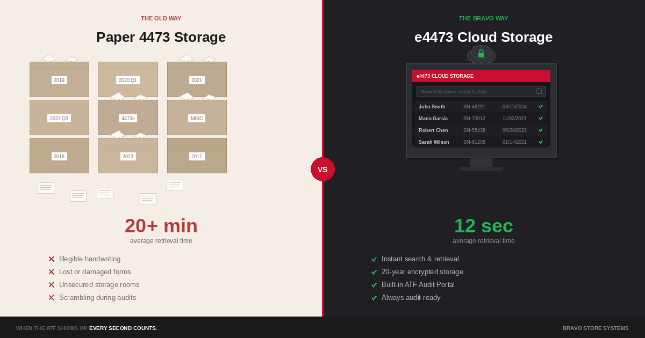Image resolution: width=645 pixels, height=338 pixels.
Task: Click the red X beside Illegible handwriting
Action: [52, 259]
